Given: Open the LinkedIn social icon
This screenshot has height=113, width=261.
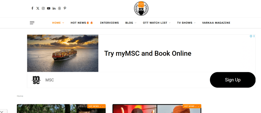Looking at the screenshot, I should click(54, 8).
